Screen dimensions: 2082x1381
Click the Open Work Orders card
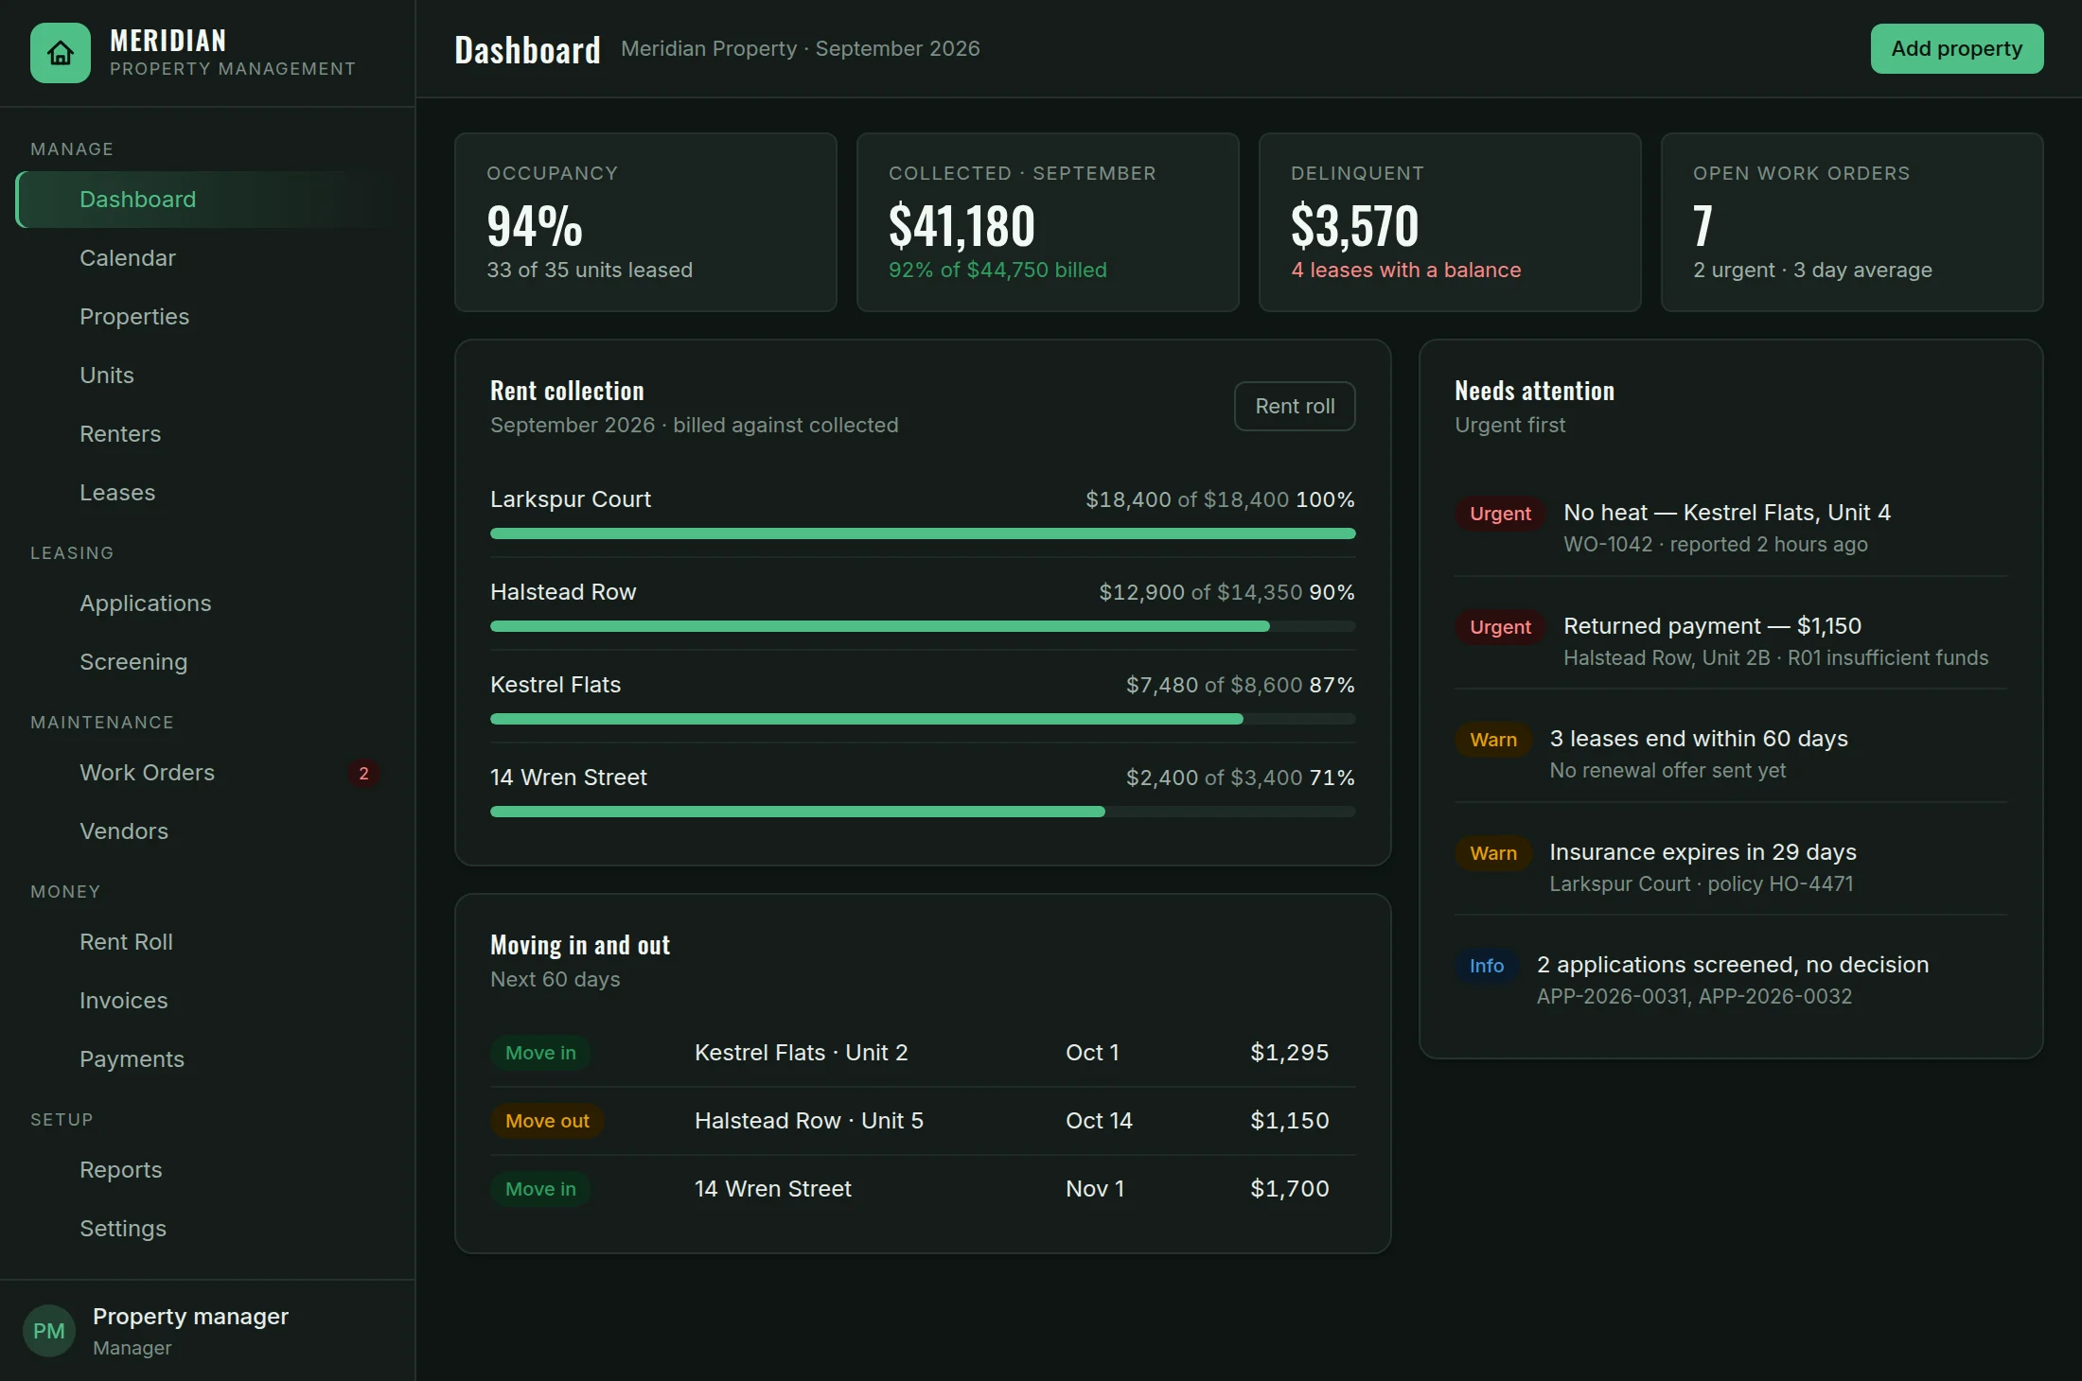(1852, 222)
